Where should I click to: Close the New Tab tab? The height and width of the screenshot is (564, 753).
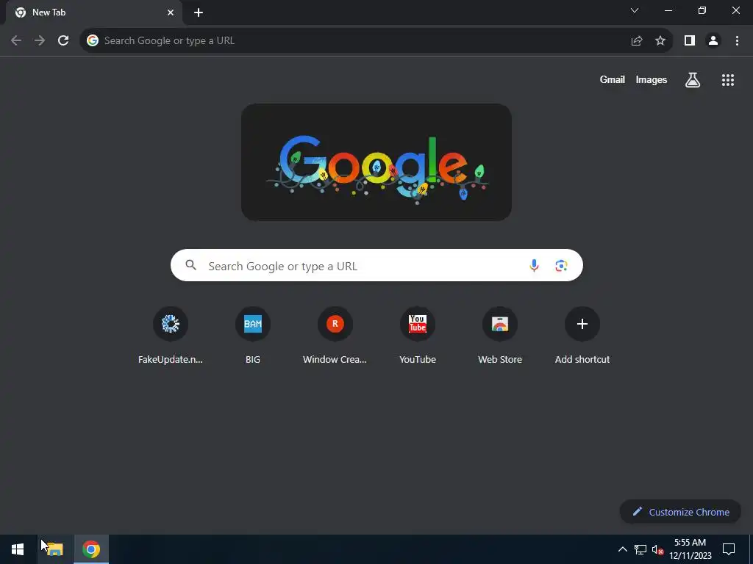point(171,12)
